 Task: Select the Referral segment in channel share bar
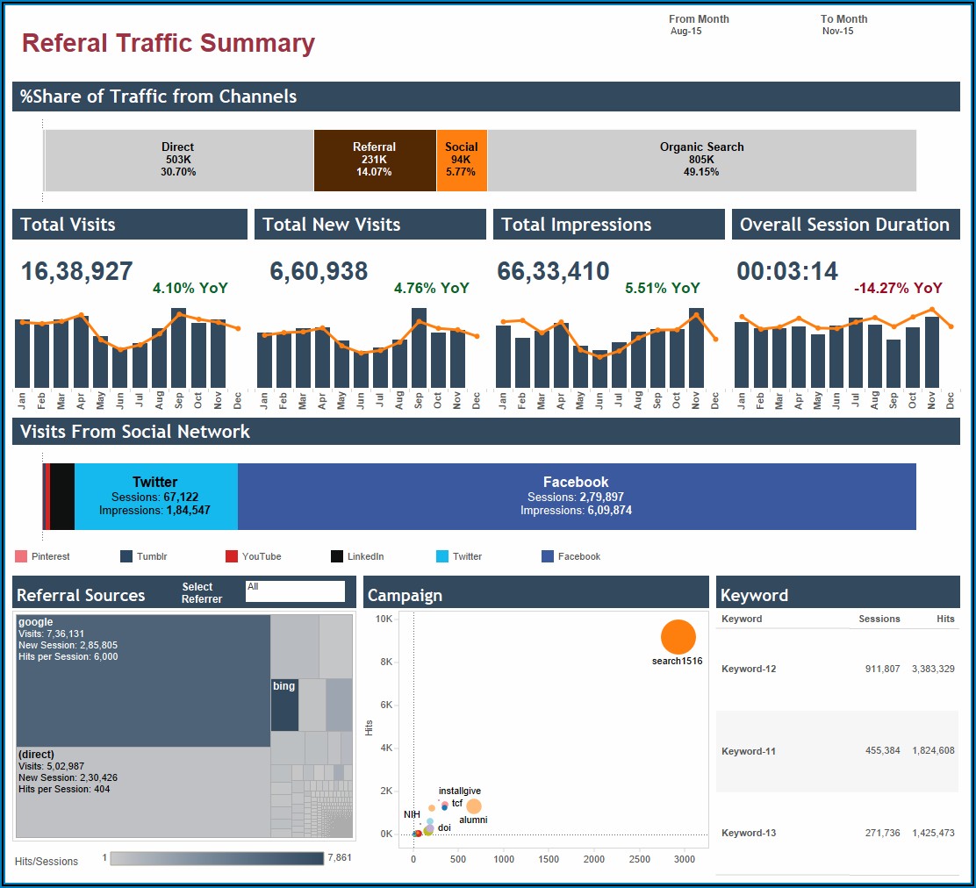375,160
